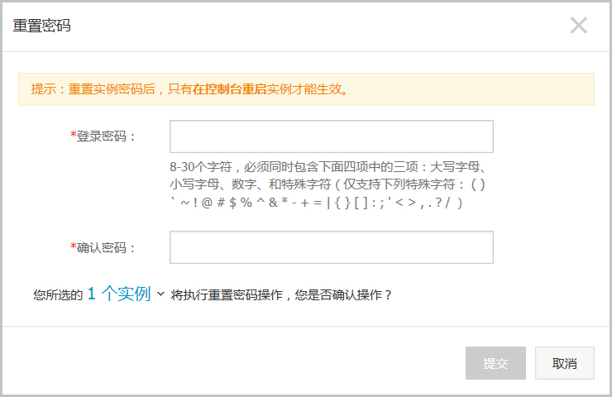
Task: Click the 您所选的 text
Action: click(x=57, y=294)
